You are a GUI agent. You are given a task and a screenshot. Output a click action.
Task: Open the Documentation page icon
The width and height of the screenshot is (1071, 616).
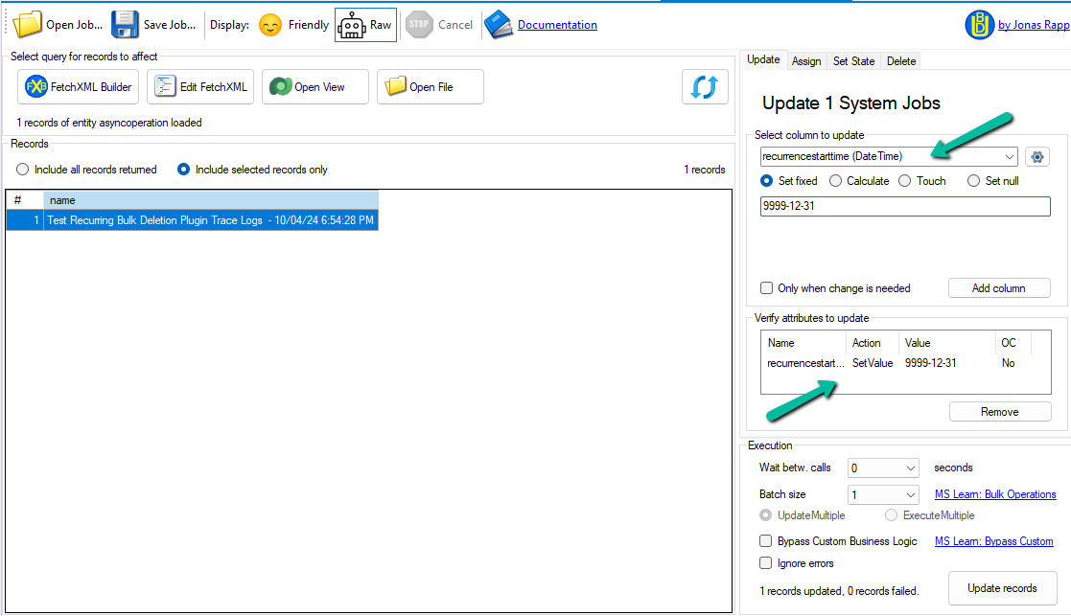(498, 24)
